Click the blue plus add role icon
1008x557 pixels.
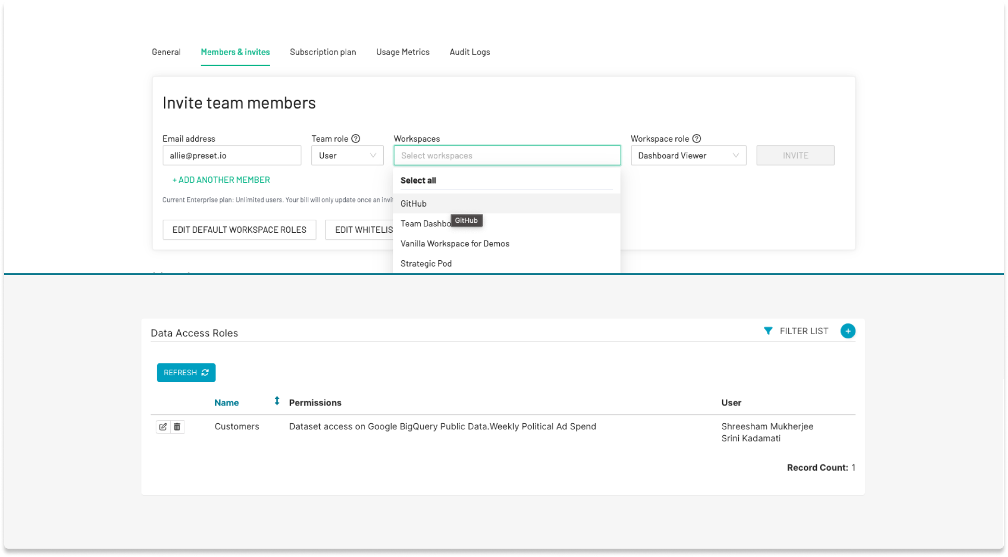848,331
